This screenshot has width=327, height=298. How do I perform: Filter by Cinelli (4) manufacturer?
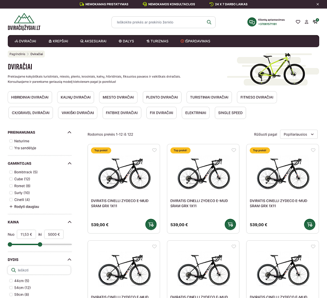(x=11, y=200)
